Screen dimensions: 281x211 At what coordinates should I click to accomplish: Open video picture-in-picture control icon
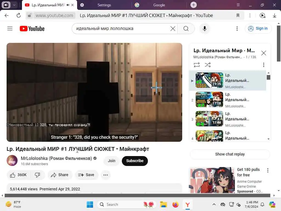click(263, 15)
